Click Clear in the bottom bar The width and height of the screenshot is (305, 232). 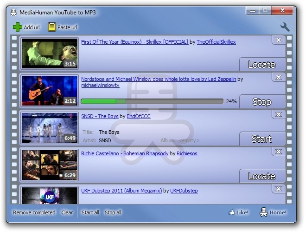(x=67, y=212)
